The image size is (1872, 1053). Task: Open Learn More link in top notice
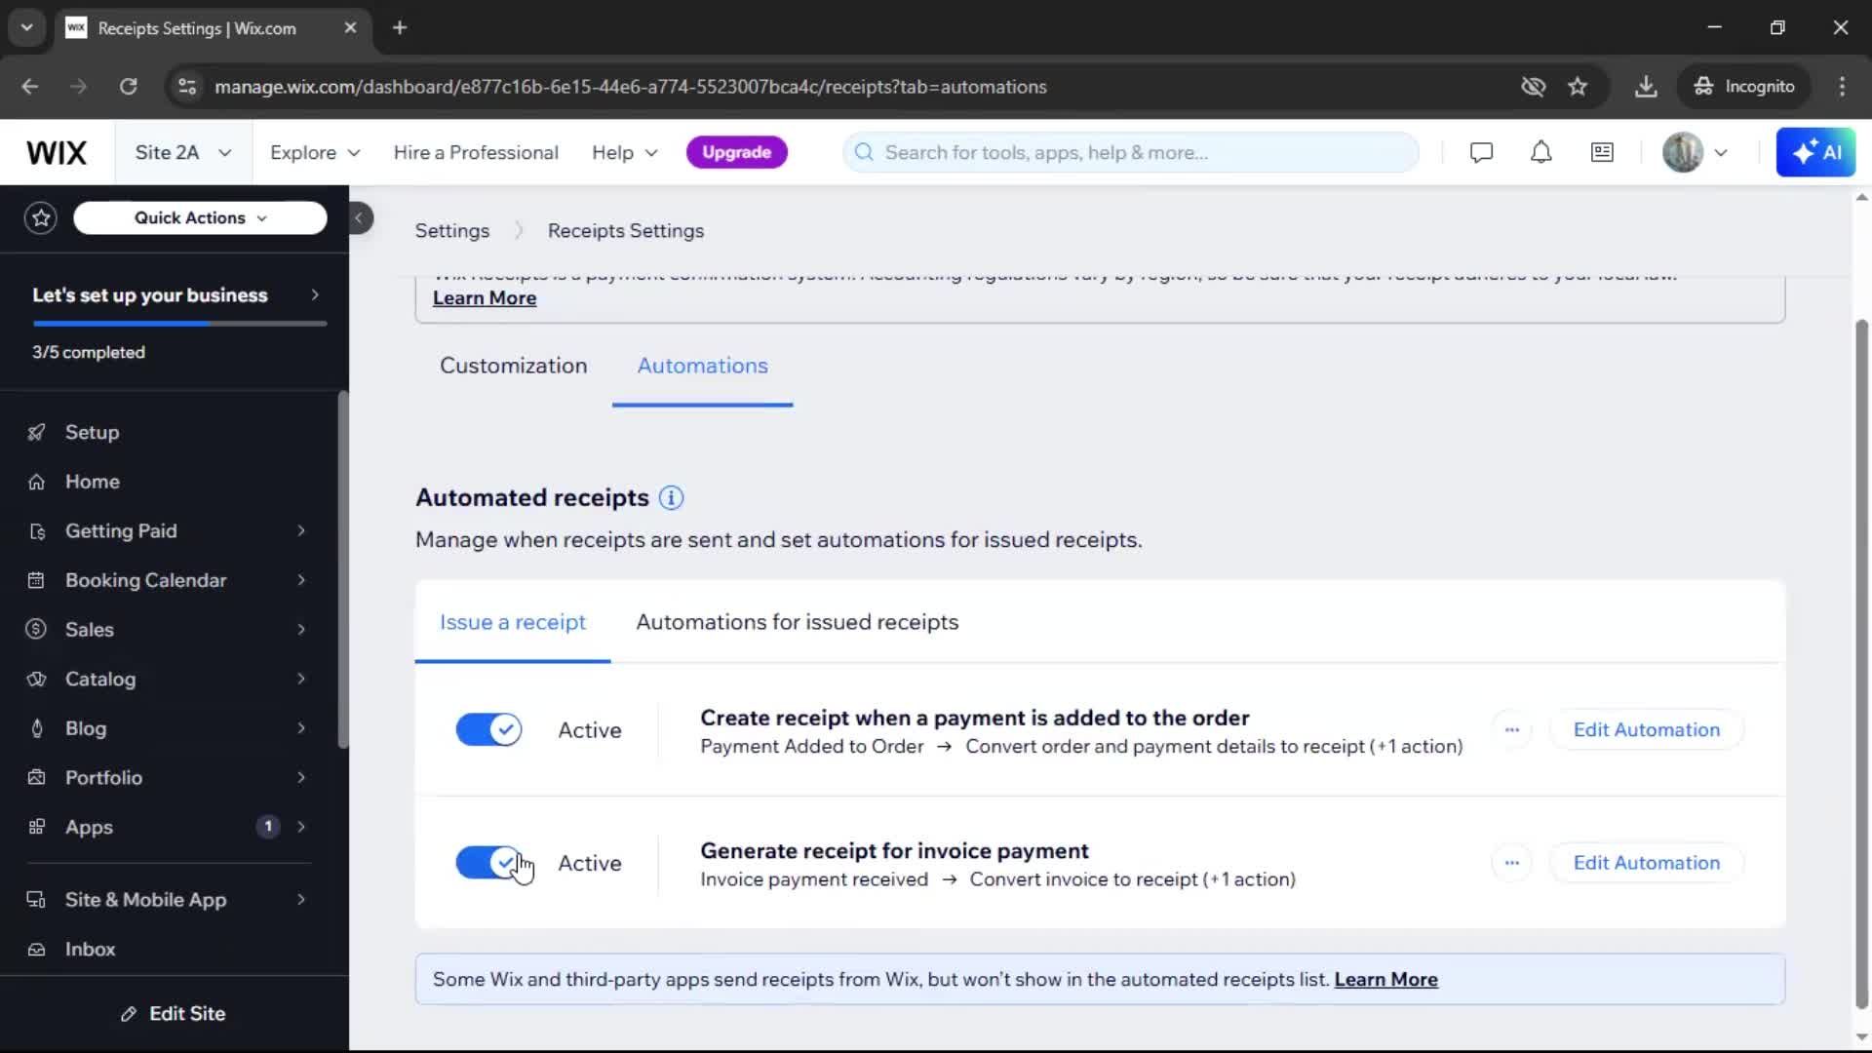tap(485, 298)
